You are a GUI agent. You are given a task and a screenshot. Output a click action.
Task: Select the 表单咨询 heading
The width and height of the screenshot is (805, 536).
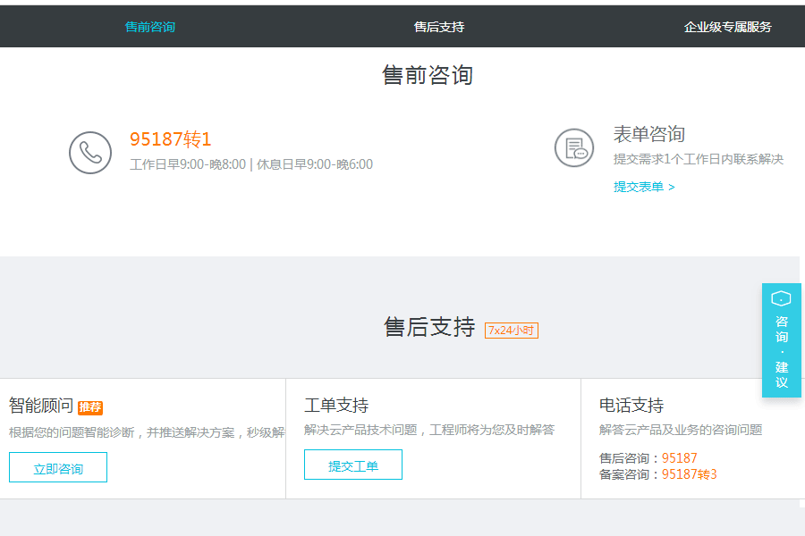(x=648, y=134)
